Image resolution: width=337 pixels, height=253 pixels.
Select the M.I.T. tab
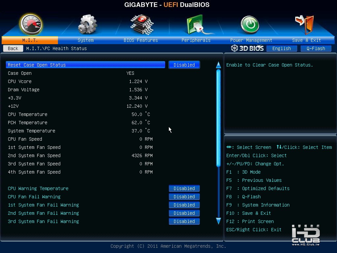click(x=30, y=40)
